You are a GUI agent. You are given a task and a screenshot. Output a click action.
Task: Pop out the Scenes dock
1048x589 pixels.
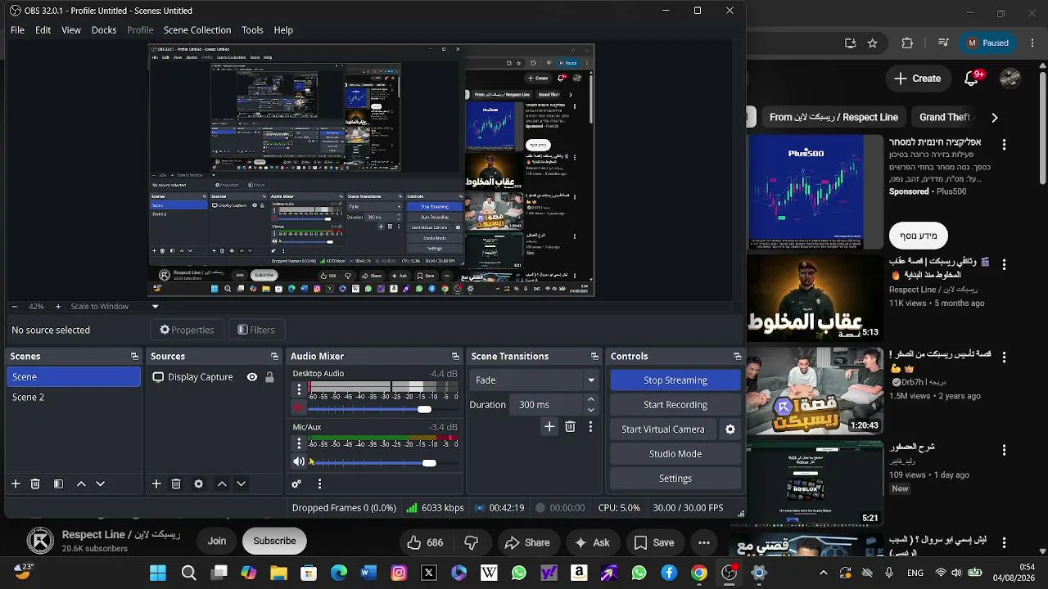click(134, 357)
